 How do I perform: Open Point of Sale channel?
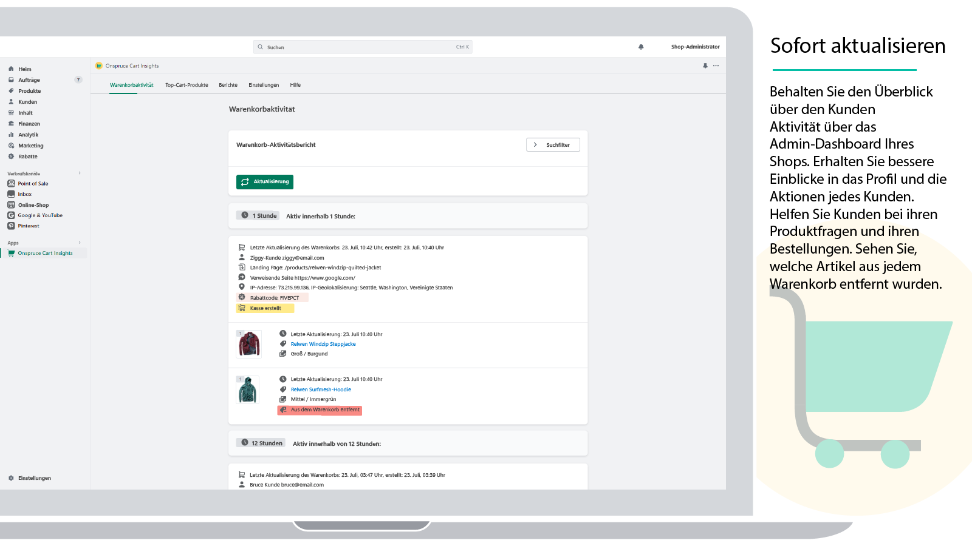(33, 183)
